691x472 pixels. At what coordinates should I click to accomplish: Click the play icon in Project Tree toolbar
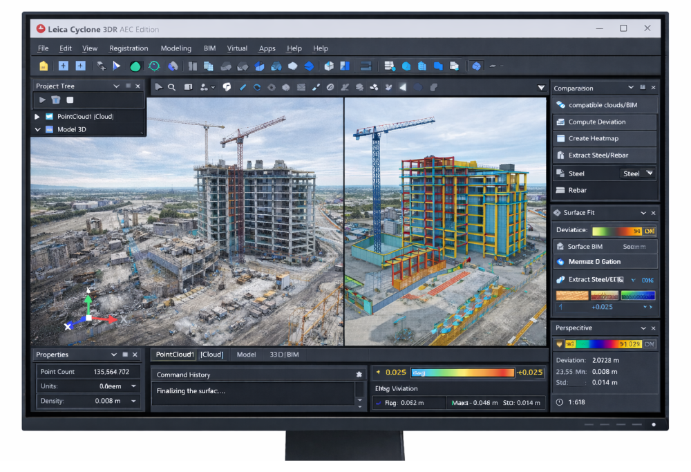42,100
